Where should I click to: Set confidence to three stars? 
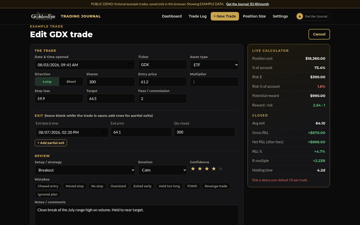(x=207, y=169)
